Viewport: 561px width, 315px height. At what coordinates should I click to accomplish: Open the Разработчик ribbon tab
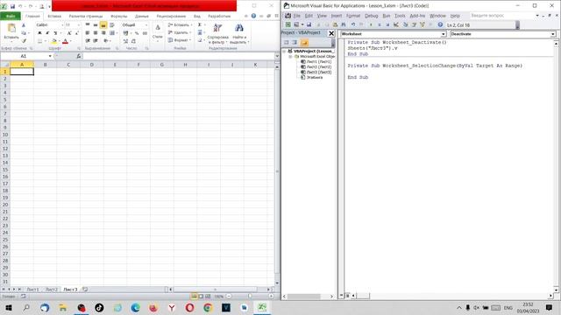219,16
